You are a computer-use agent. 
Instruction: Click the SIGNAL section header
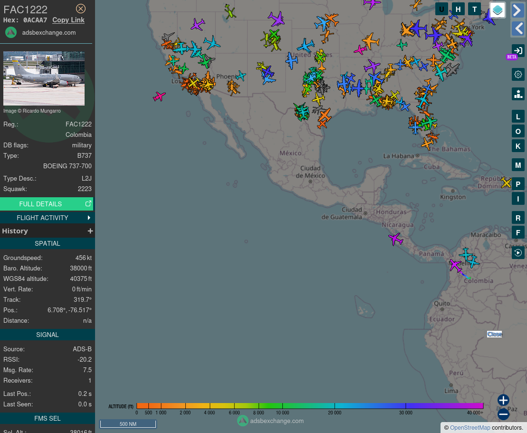(x=48, y=335)
